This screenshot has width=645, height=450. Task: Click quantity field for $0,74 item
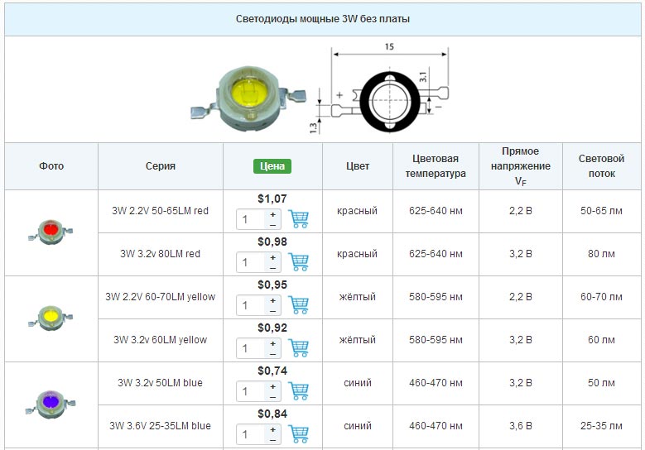click(251, 391)
